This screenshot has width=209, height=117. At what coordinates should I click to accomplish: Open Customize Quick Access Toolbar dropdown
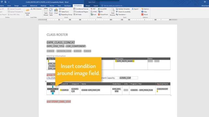9,2
